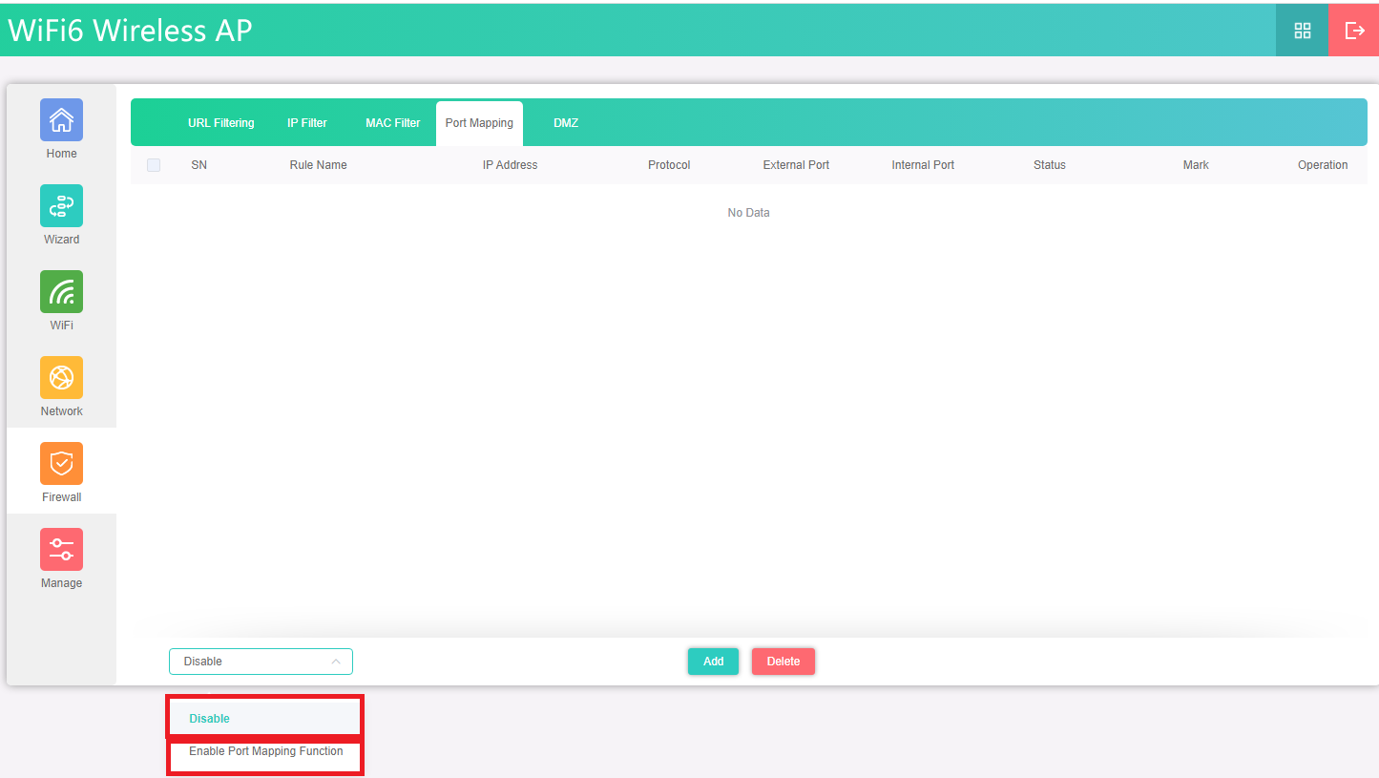1379x778 pixels.
Task: Open the MAC Filter tab
Action: pyautogui.click(x=392, y=123)
